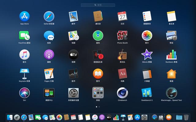The width and height of the screenshot is (196, 122).
Task: Open 系统偏好设置 (System Preferences)
Action: [x=73, y=93]
